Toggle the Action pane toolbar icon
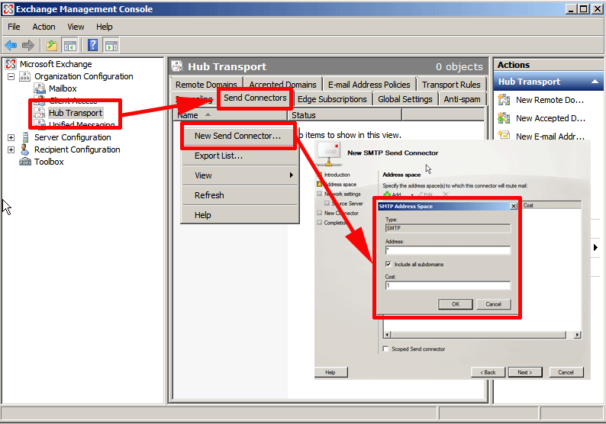 (x=111, y=46)
